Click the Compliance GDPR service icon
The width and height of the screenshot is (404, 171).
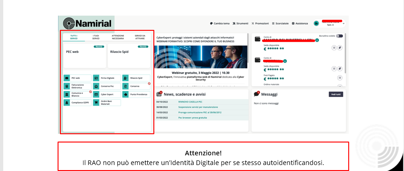click(67, 103)
